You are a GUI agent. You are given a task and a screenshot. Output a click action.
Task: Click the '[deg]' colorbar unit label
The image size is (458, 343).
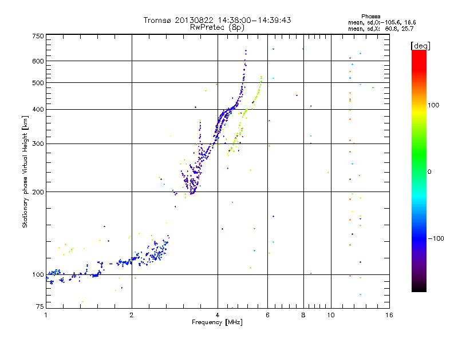(420, 46)
